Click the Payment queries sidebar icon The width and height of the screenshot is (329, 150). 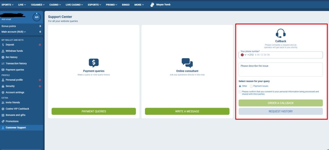pos(3,70)
